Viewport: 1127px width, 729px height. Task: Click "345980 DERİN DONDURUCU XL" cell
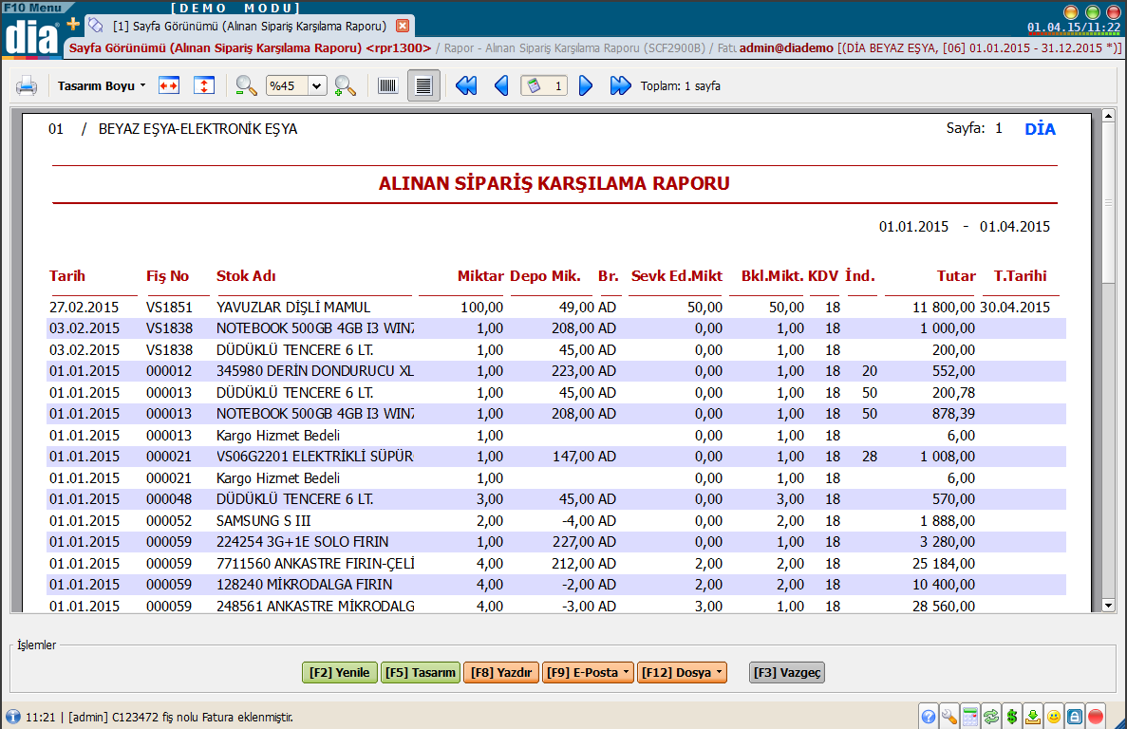315,371
